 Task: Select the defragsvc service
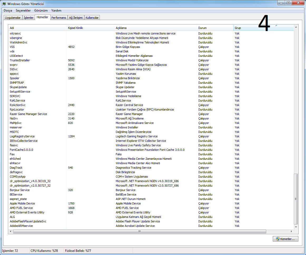click(x=16, y=172)
